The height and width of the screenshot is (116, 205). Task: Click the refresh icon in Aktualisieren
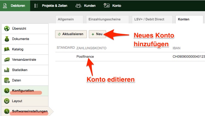(x=59, y=34)
